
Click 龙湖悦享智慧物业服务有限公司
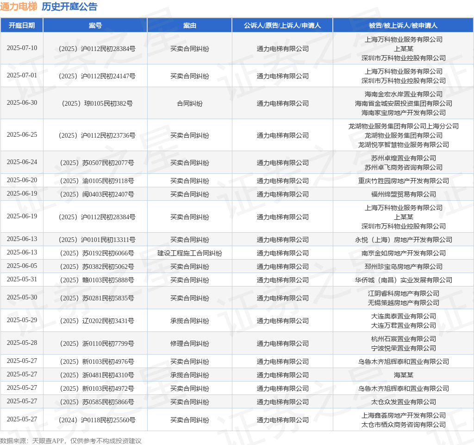(403, 145)
